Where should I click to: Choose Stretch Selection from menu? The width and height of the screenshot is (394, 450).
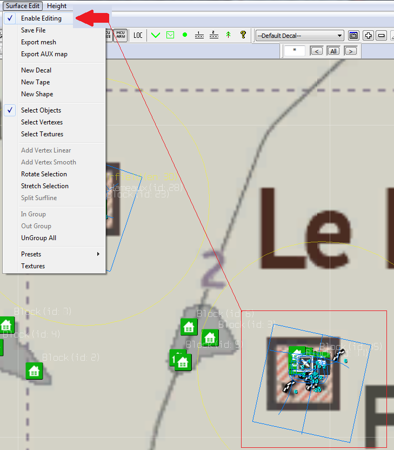pos(45,186)
